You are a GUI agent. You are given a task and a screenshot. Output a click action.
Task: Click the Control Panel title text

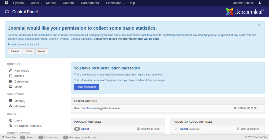(25, 12)
